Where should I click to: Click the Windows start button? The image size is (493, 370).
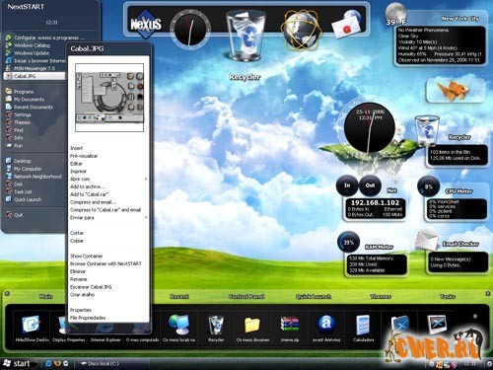pos(17,363)
